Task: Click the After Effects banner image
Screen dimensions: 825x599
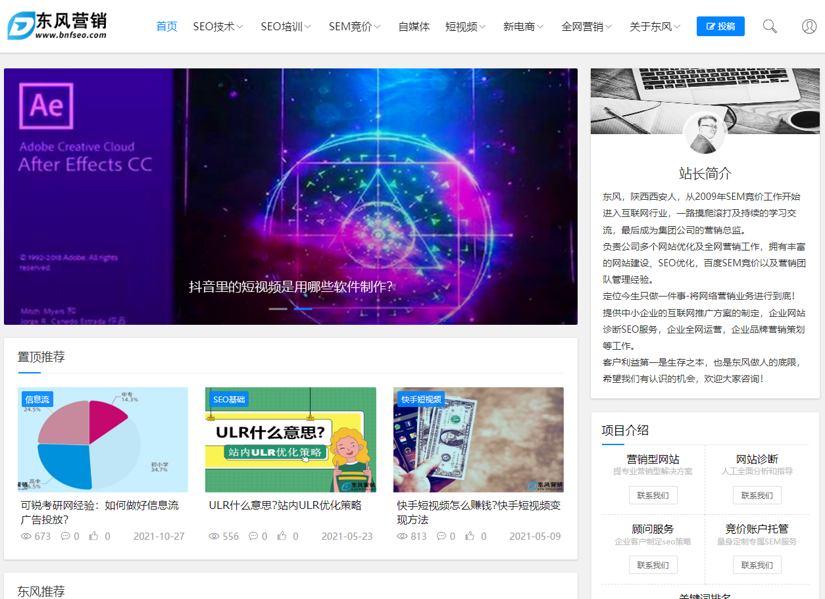Action: (291, 197)
